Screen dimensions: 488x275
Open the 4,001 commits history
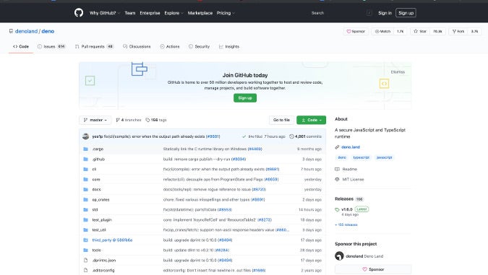click(x=305, y=136)
